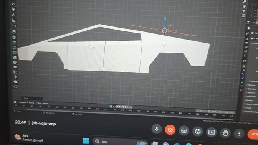This screenshot has width=258, height=145.
Task: Expand the Visibility panel
Action: coord(249,100)
